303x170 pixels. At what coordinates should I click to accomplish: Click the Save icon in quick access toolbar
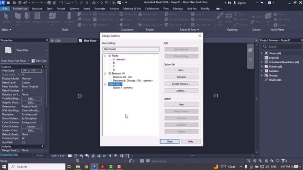(20, 3)
